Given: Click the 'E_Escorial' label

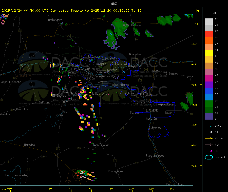Looking at the screenshot, I should pyautogui.click(x=94, y=87).
